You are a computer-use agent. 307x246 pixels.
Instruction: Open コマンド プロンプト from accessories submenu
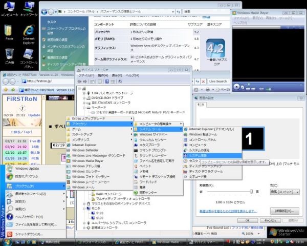pyautogui.click(x=151, y=149)
